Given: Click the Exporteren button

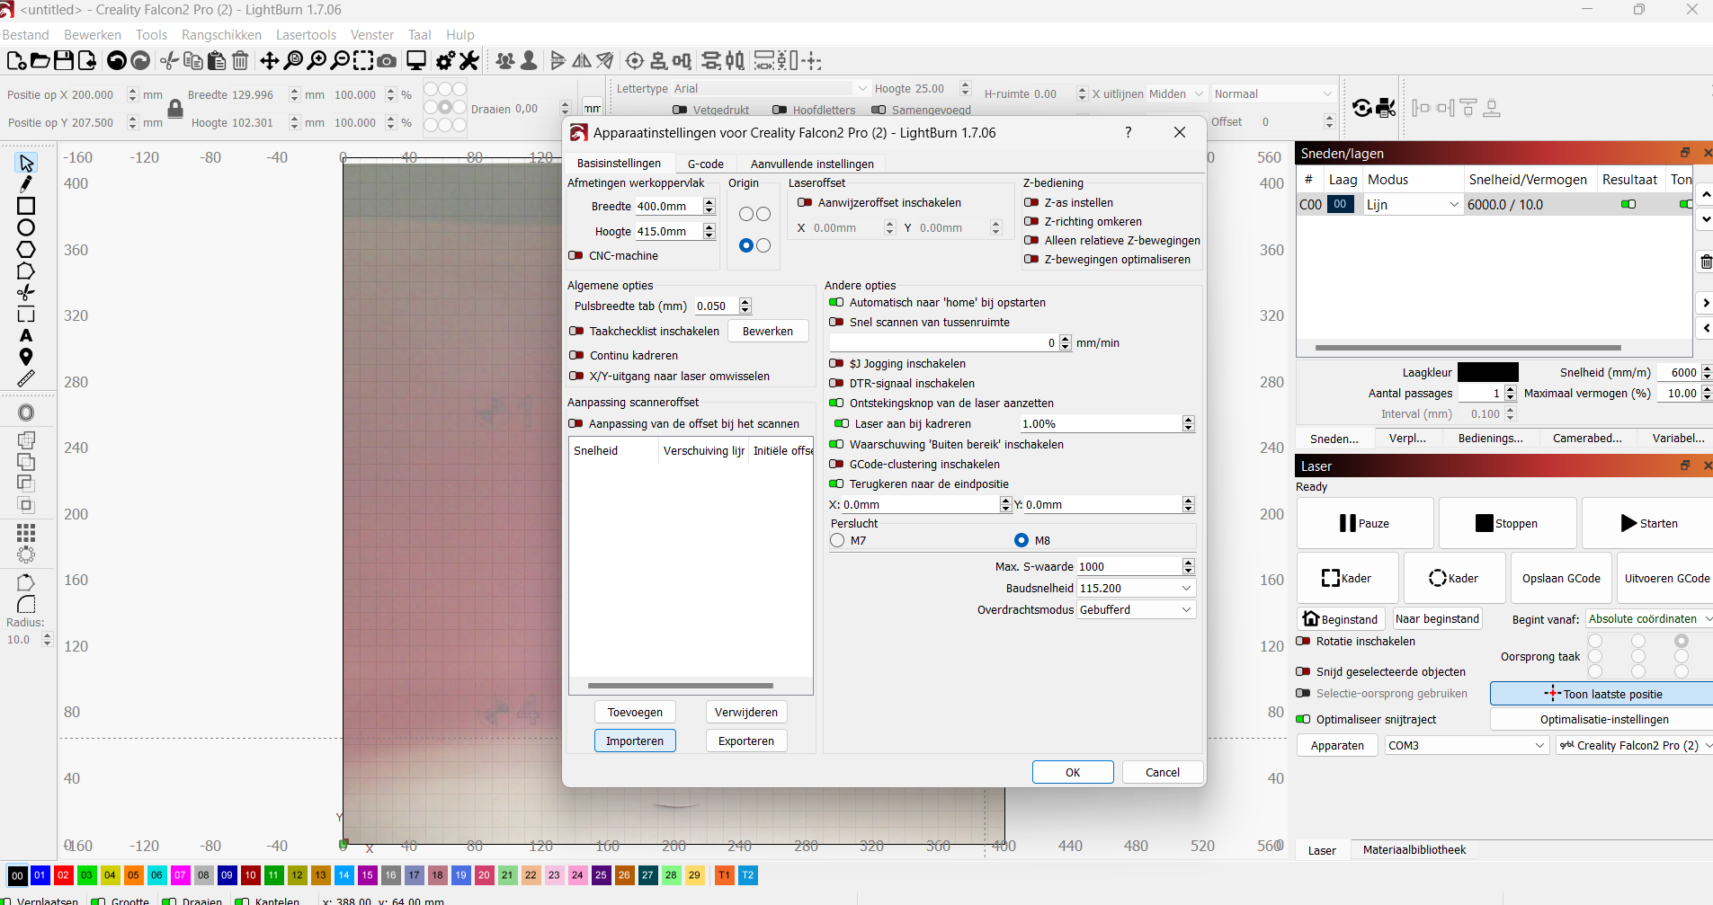Looking at the screenshot, I should coord(746,741).
